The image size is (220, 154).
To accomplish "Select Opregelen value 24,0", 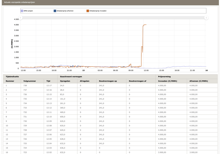I will (62, 86).
